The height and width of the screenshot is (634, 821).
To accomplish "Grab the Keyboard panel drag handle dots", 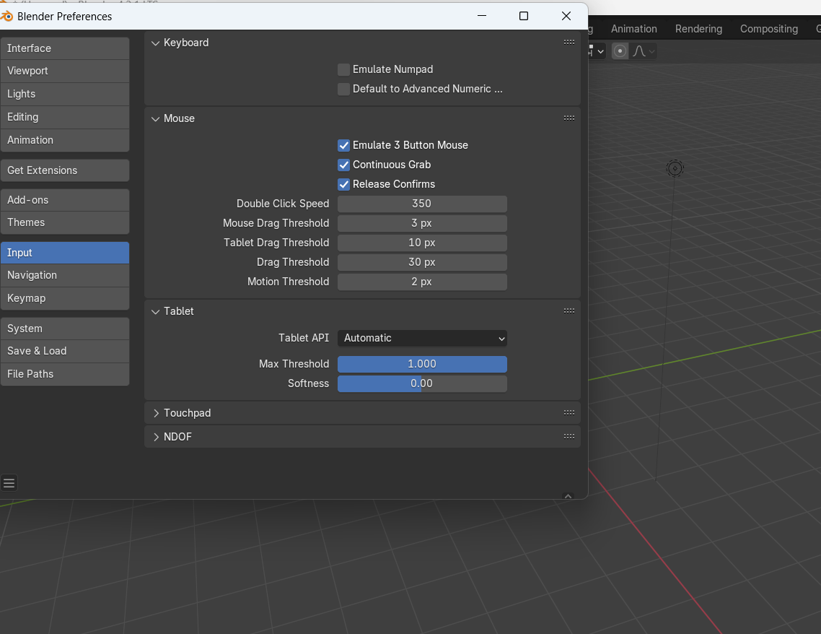I will pyautogui.click(x=569, y=43).
